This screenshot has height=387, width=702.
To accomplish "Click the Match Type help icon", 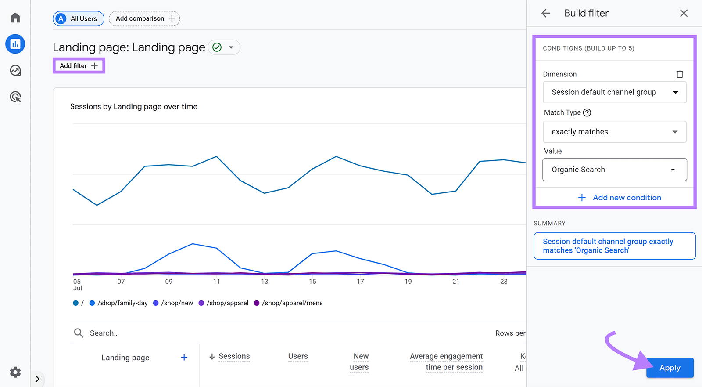I will (x=587, y=112).
